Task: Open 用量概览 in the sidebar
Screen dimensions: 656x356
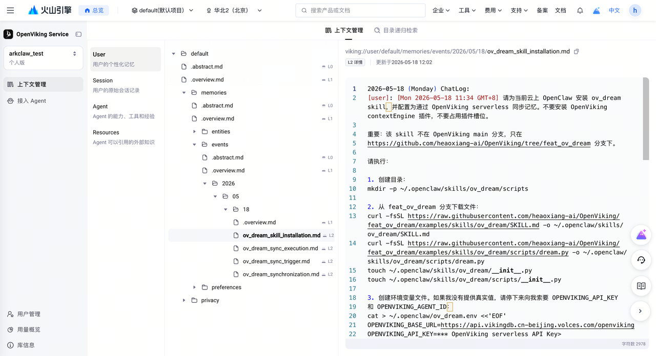Action: click(x=24, y=329)
